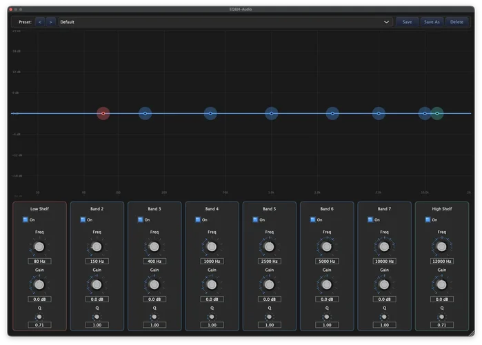Open the Default preset dropdown
The image size is (482, 345).
point(225,22)
